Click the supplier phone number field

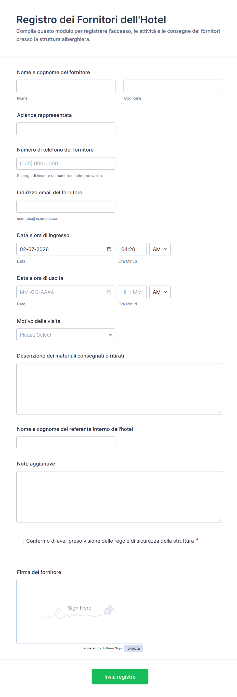65,163
